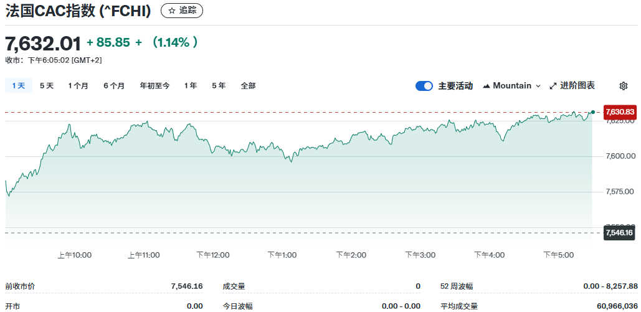Click the 收市 time stamp line
641x312 pixels.
(54, 60)
